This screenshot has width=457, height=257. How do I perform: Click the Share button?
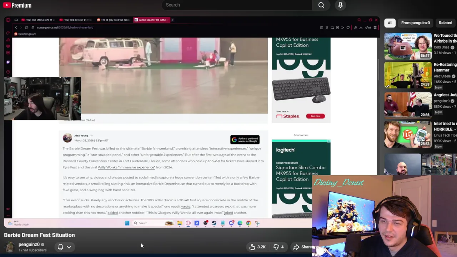coord(302,247)
